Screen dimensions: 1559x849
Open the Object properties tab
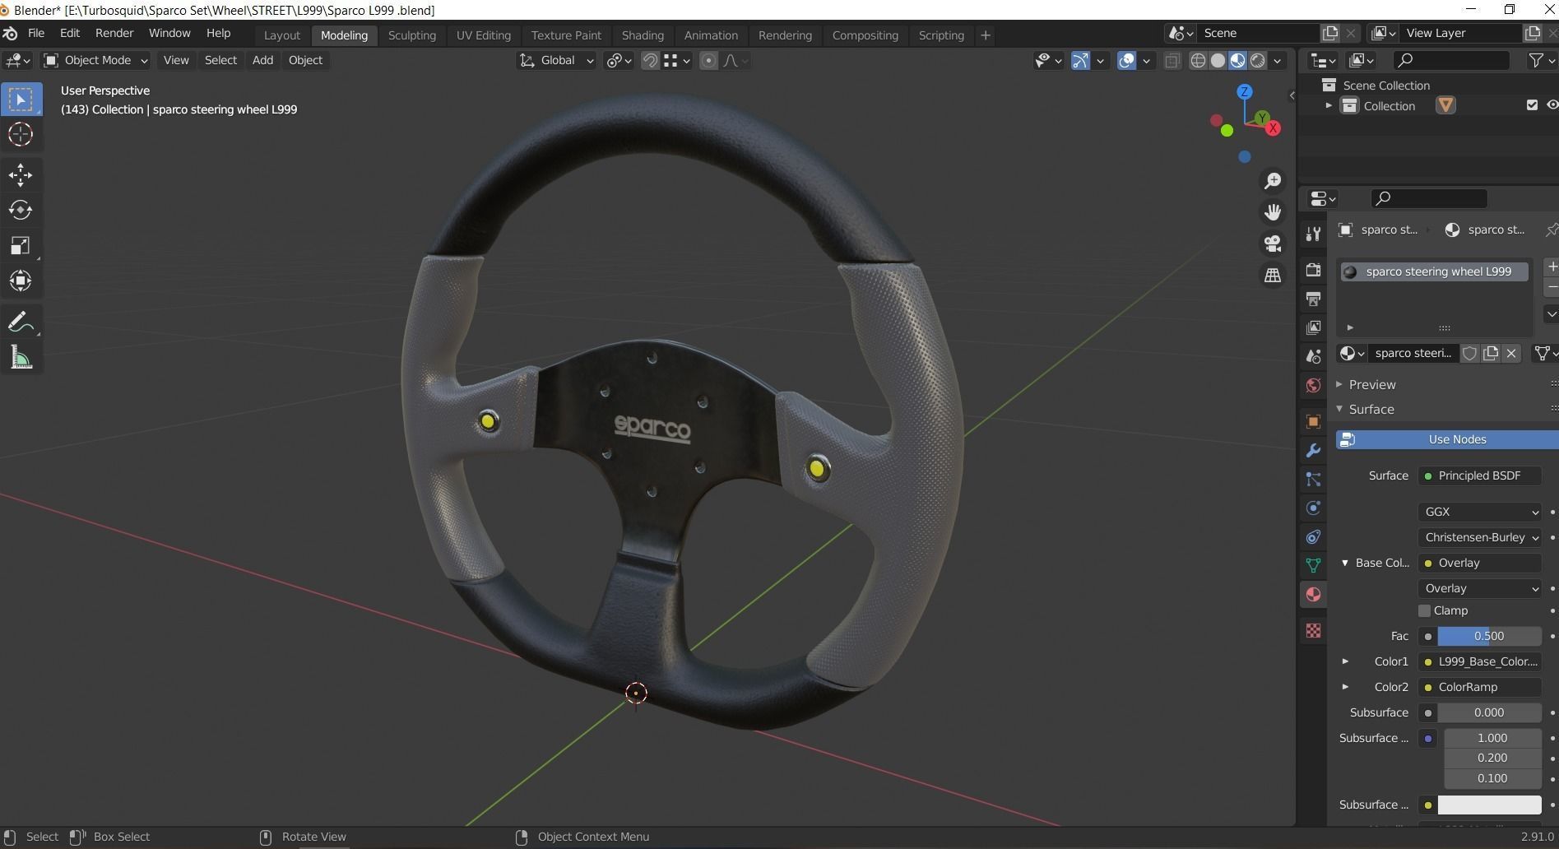[1313, 421]
